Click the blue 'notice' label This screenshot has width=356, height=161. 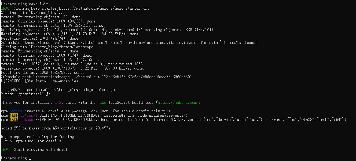coord(16,111)
